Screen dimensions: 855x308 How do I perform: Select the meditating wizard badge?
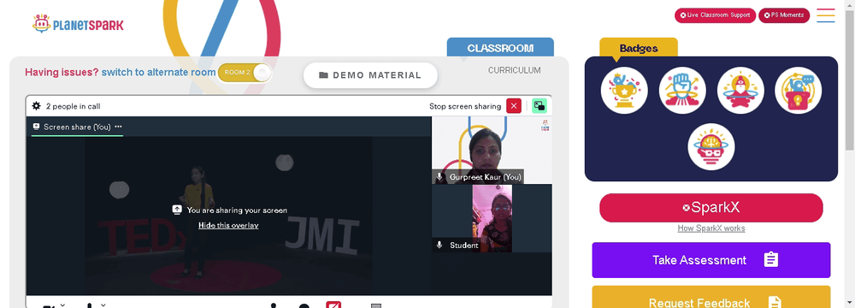pos(740,90)
